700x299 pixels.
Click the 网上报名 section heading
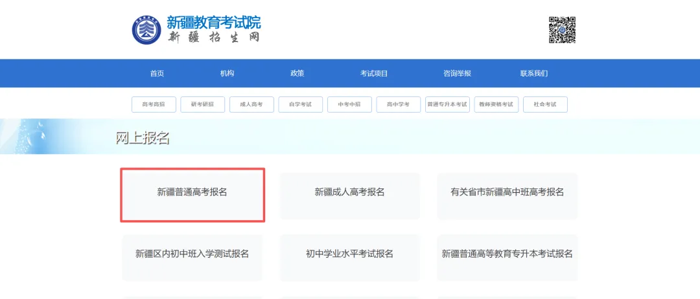pyautogui.click(x=143, y=138)
